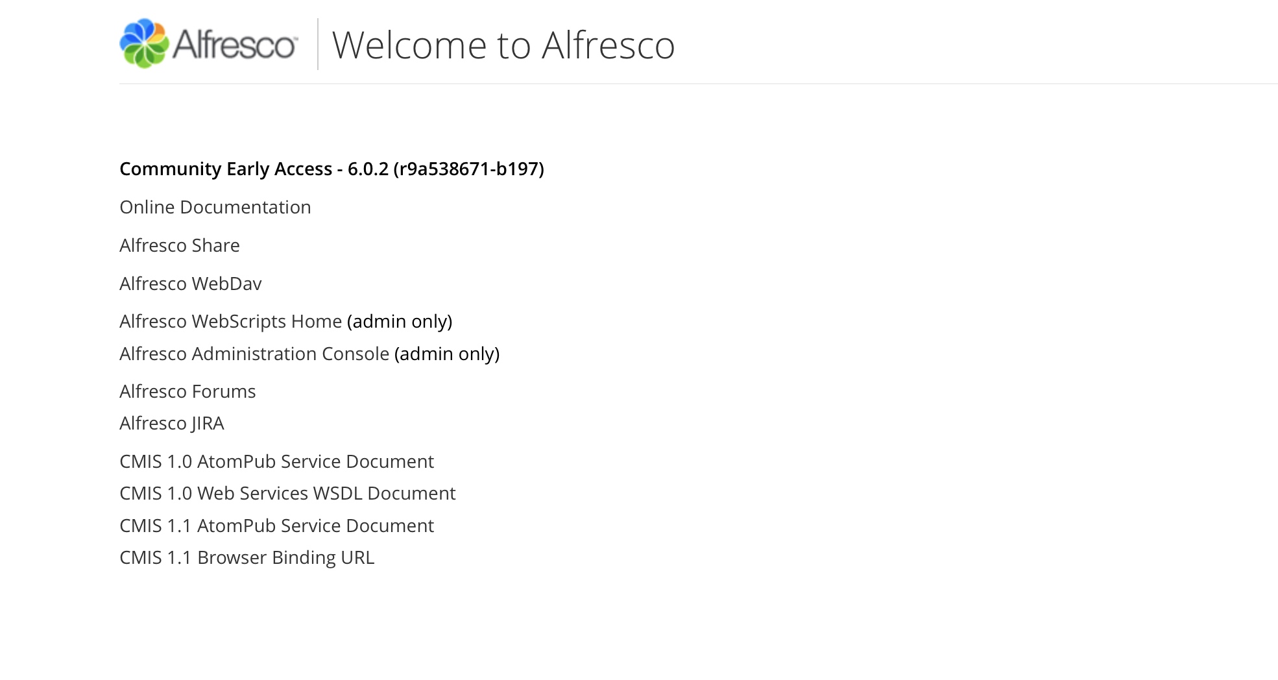1278x680 pixels.
Task: Open the Alfresco JIRA link
Action: (x=172, y=423)
